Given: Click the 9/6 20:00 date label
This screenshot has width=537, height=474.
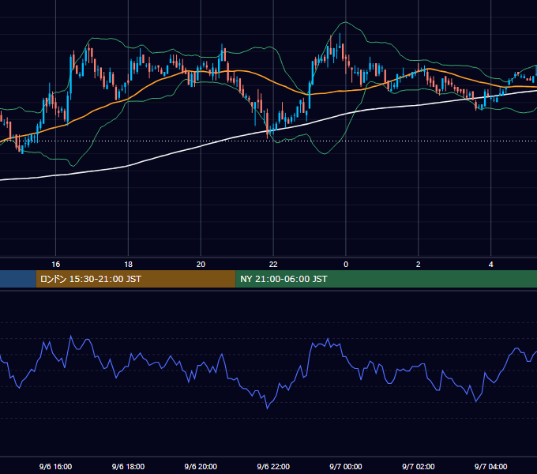Looking at the screenshot, I should pos(201,466).
